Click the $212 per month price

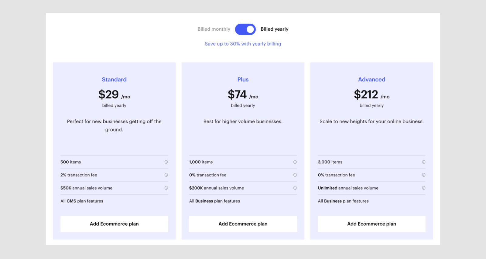pyautogui.click(x=366, y=94)
